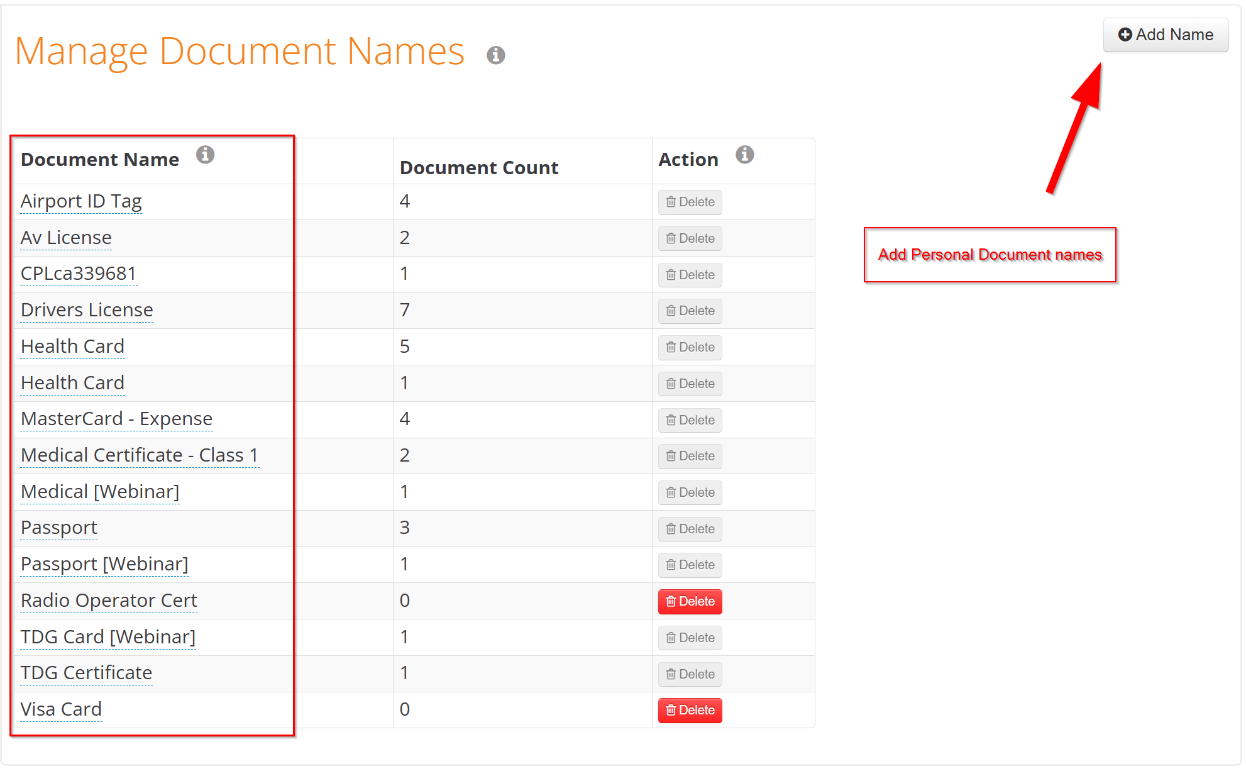1246x771 pixels.
Task: Delete the Visa Card document name
Action: (690, 711)
